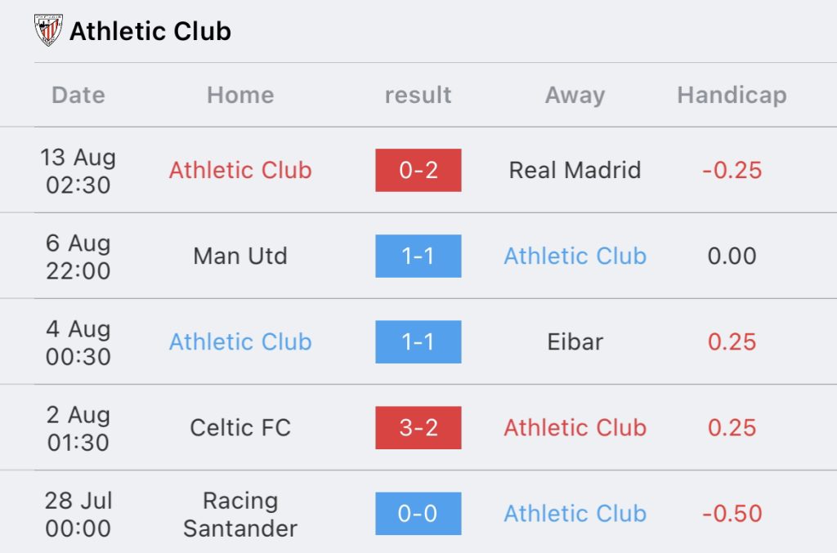Open the Eibar team link
Viewport: 837px width, 553px height.
point(575,342)
